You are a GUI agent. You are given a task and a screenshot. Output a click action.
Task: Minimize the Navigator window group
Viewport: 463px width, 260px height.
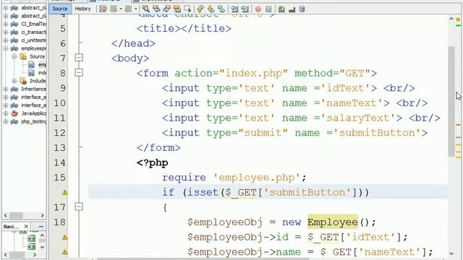click(41, 226)
